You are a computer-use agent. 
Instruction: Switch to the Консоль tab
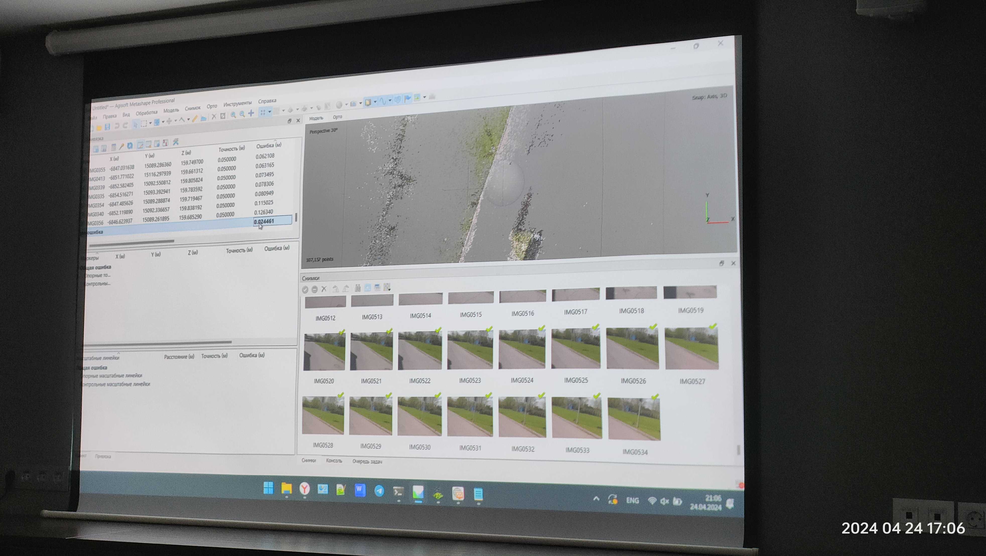[x=334, y=461]
